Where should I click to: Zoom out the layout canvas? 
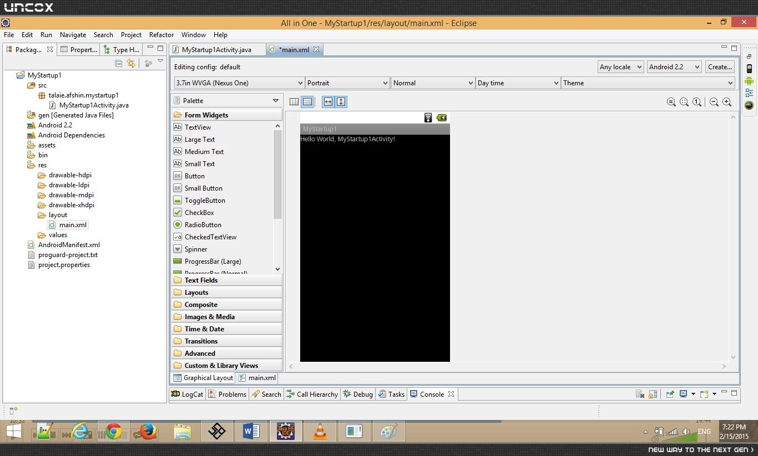tap(714, 102)
